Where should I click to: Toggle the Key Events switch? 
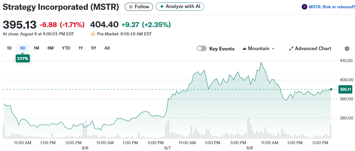[201, 48]
